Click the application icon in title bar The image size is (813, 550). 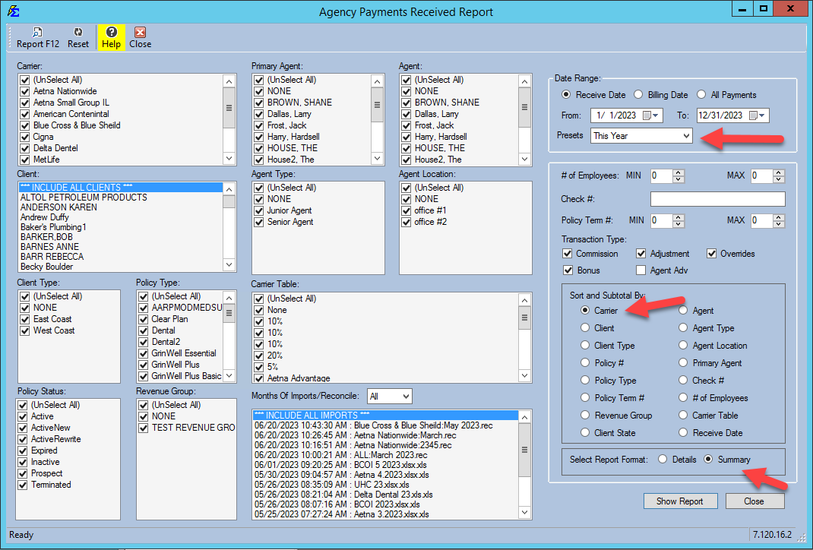pos(13,11)
